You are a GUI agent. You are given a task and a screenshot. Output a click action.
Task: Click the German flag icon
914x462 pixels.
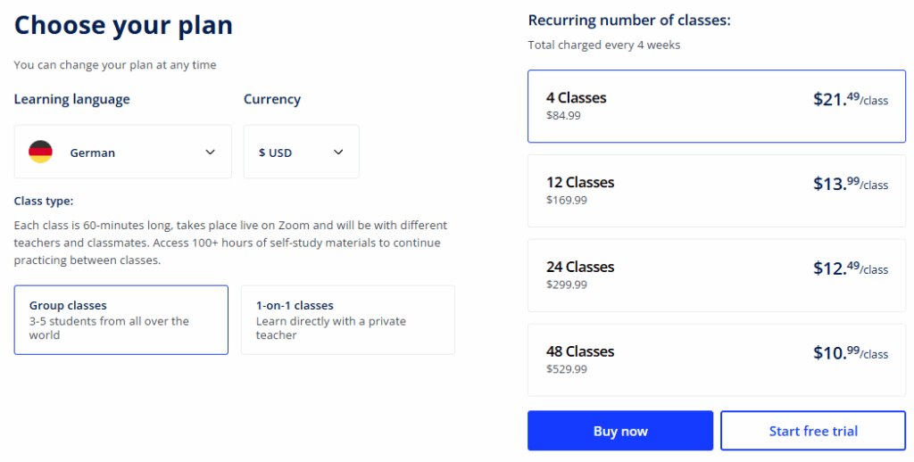[x=40, y=152]
